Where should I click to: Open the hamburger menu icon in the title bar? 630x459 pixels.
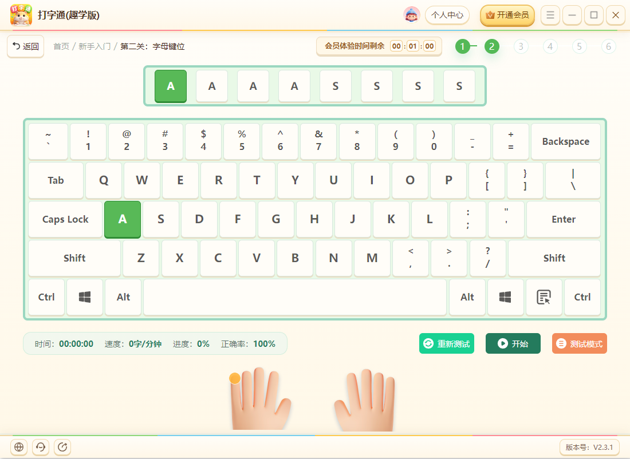[x=550, y=15]
